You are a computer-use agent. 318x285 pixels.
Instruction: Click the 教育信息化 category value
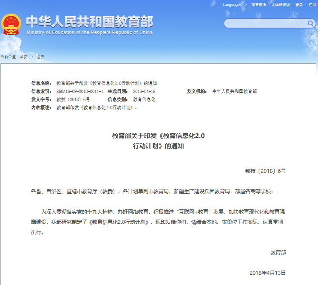[x=144, y=99]
